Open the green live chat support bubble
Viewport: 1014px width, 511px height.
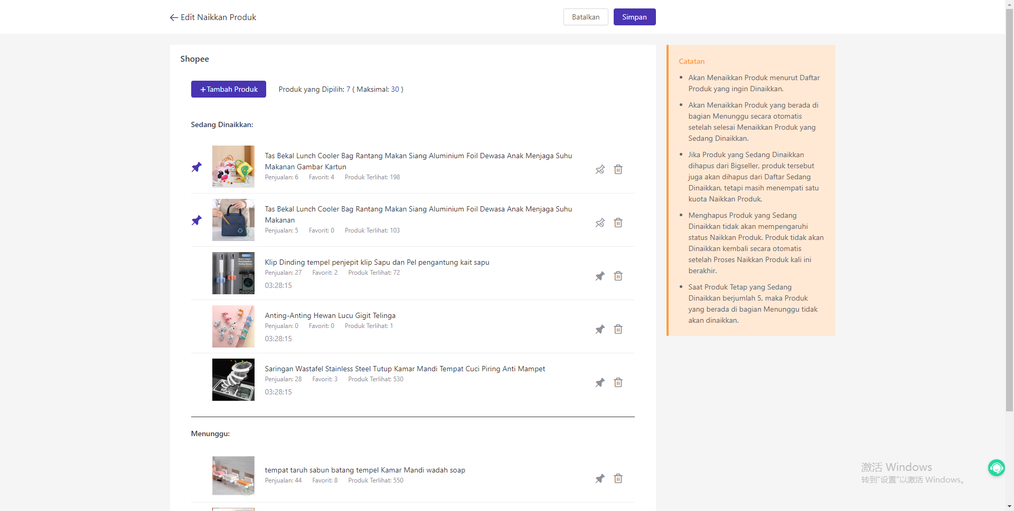[996, 468]
